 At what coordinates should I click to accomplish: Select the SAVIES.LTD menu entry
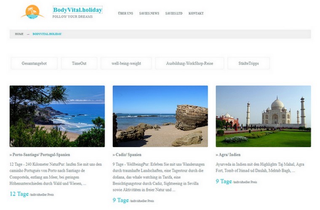click(x=174, y=13)
